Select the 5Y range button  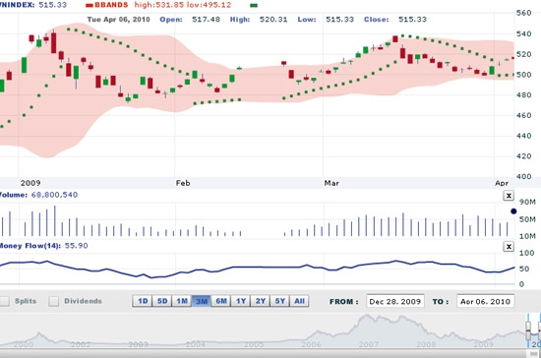[279, 301]
